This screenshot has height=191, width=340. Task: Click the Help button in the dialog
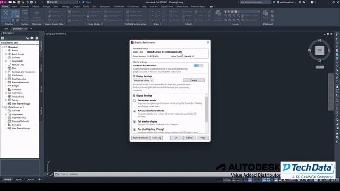202,138
